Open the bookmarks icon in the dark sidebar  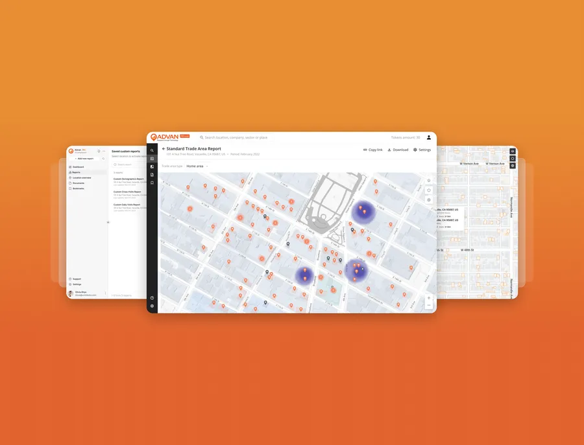(152, 183)
